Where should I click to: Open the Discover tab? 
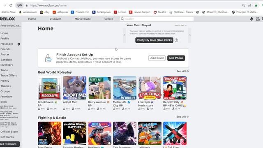click(55, 19)
